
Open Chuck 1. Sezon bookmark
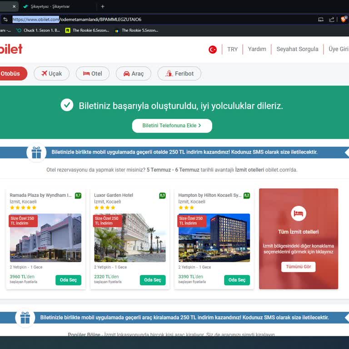click(x=39, y=30)
